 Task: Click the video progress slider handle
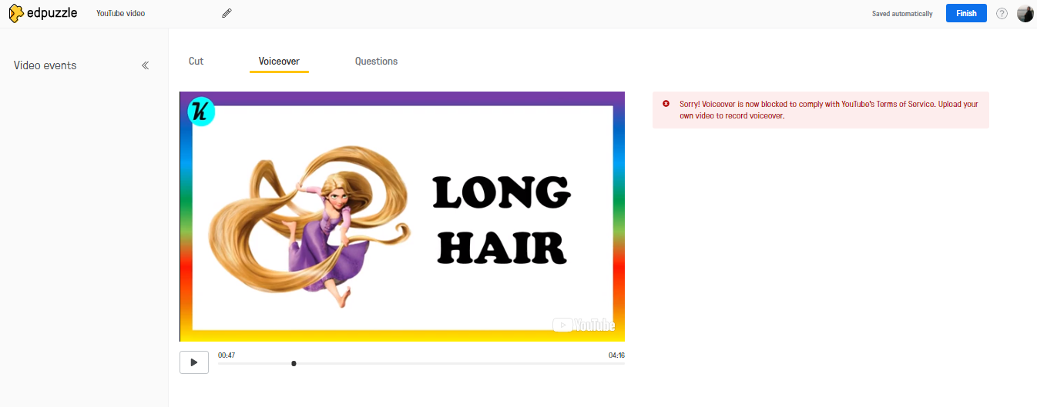click(294, 363)
